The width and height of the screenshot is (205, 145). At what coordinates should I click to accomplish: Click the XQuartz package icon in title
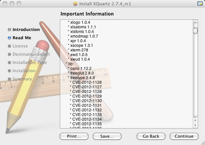pos(75,4)
